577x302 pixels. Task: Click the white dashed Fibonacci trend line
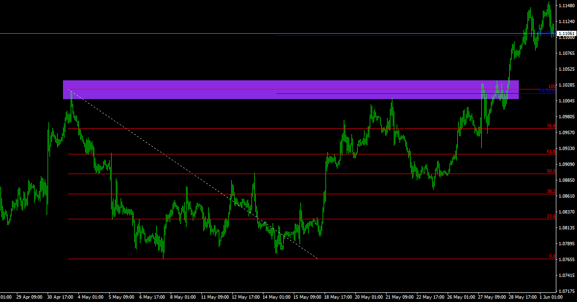tap(192, 174)
